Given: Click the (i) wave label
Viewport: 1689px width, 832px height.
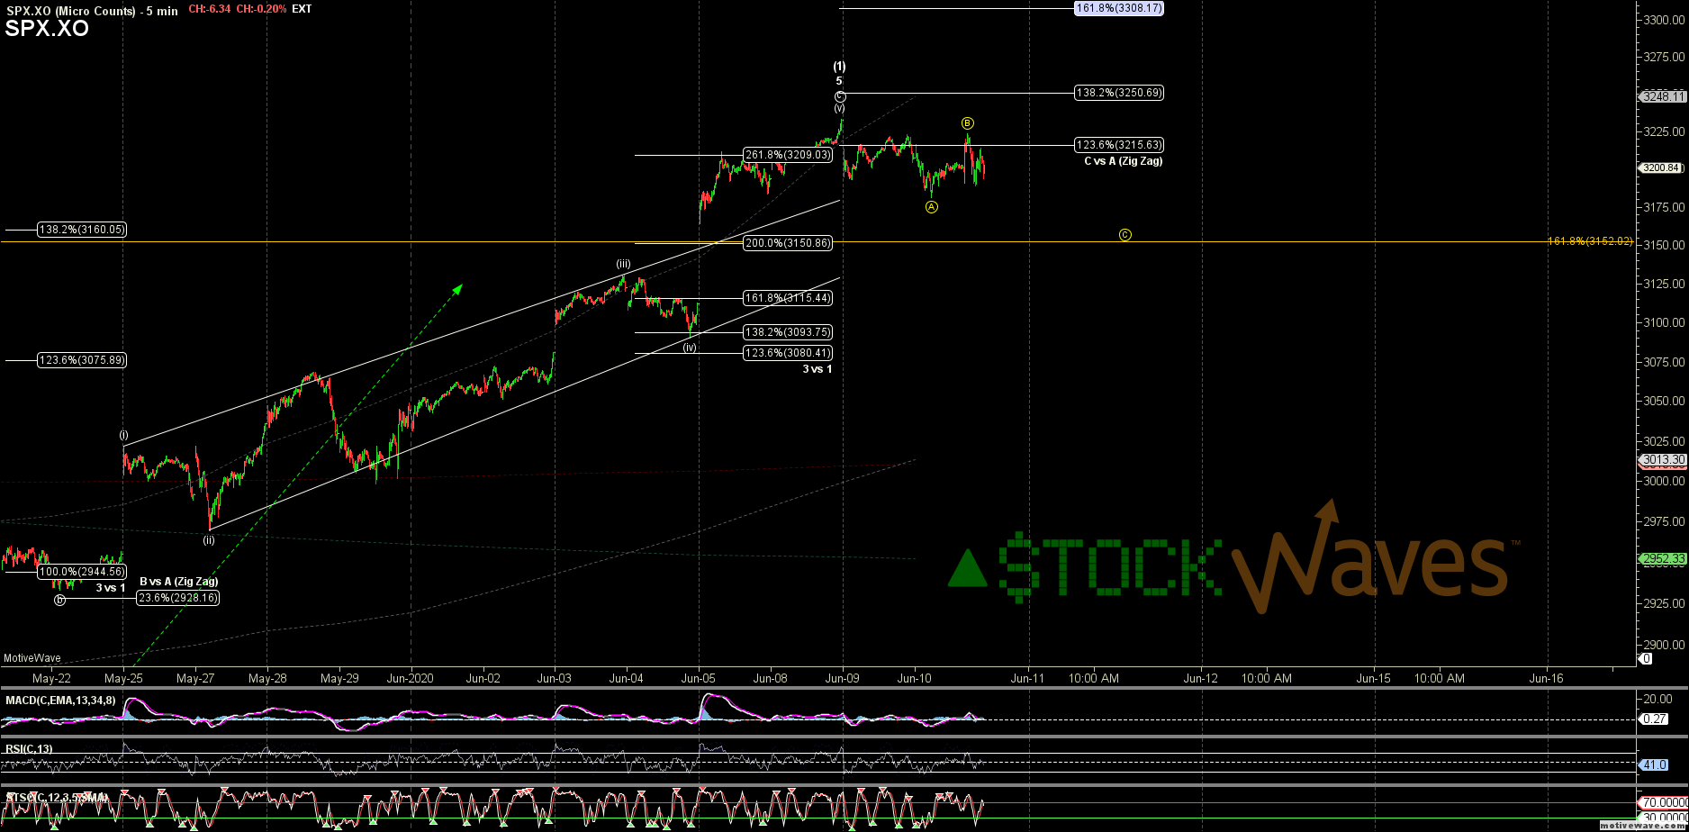Looking at the screenshot, I should tap(124, 434).
